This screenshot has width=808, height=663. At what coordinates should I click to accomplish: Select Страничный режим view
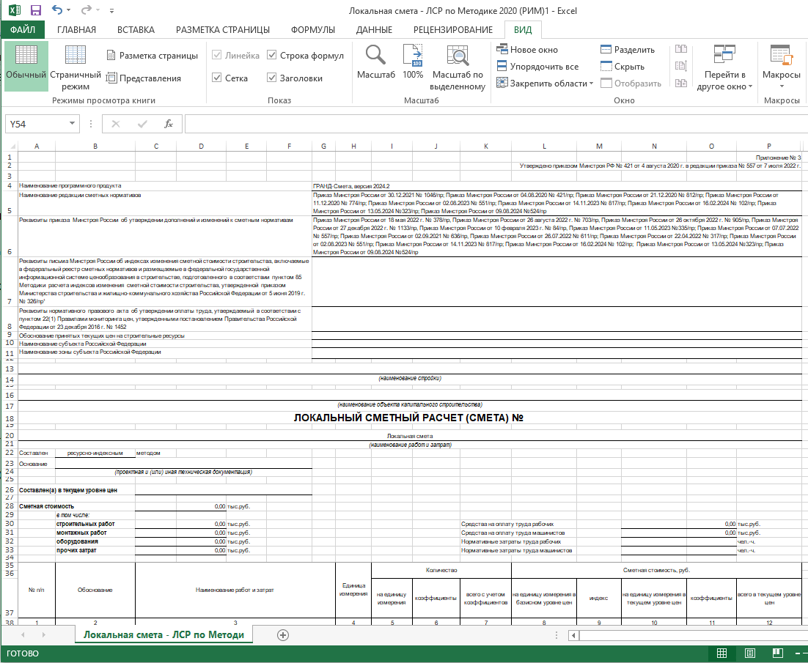click(x=76, y=66)
